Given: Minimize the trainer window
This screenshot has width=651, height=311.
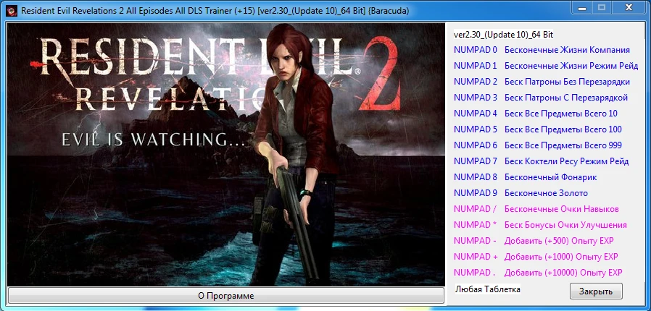Looking at the screenshot, I should point(580,8).
